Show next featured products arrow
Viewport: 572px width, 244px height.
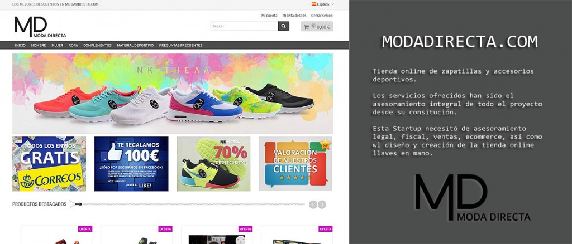coord(322,205)
